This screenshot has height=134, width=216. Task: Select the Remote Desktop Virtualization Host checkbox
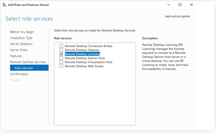(61, 62)
